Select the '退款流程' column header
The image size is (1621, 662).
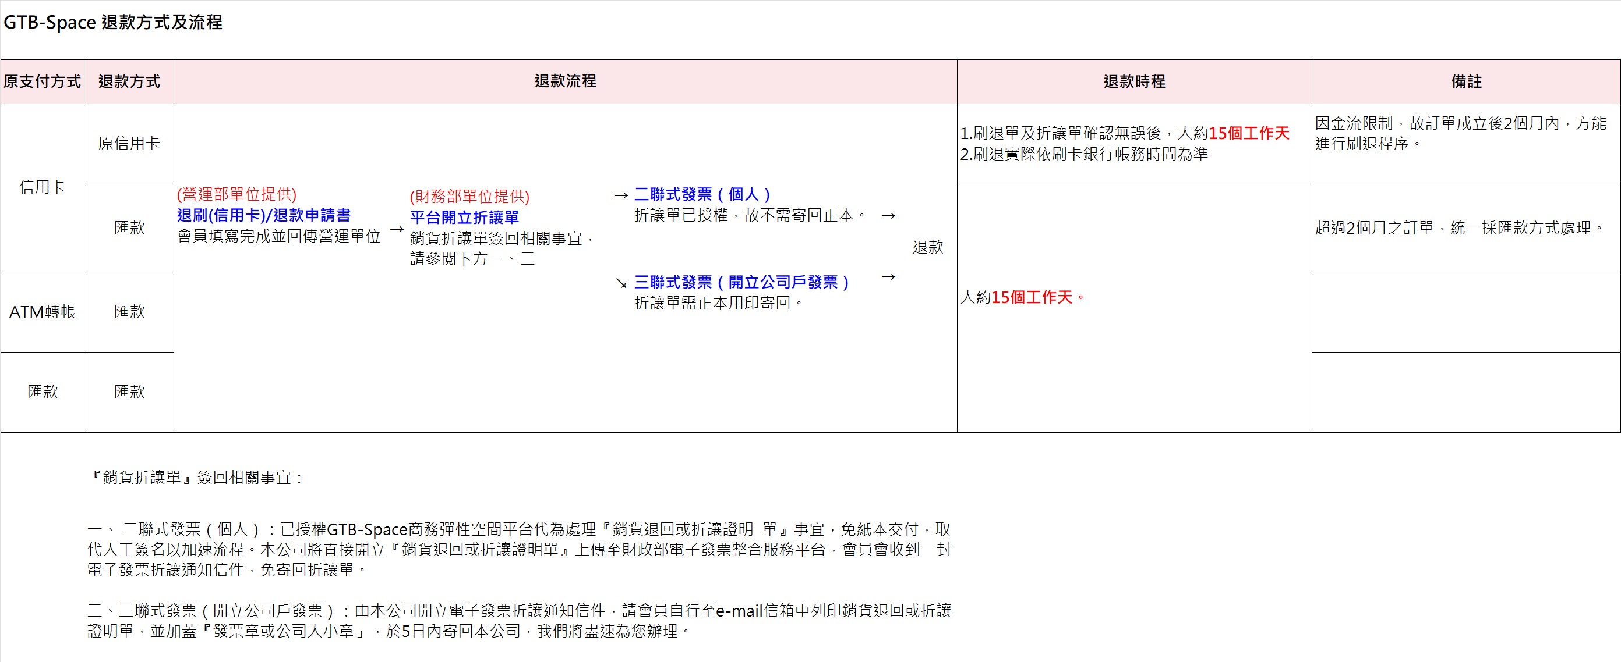565,81
